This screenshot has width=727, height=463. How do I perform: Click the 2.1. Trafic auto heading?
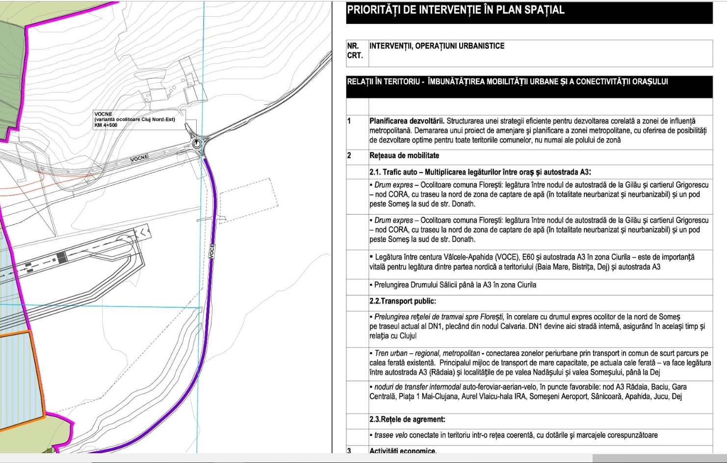[480, 172]
